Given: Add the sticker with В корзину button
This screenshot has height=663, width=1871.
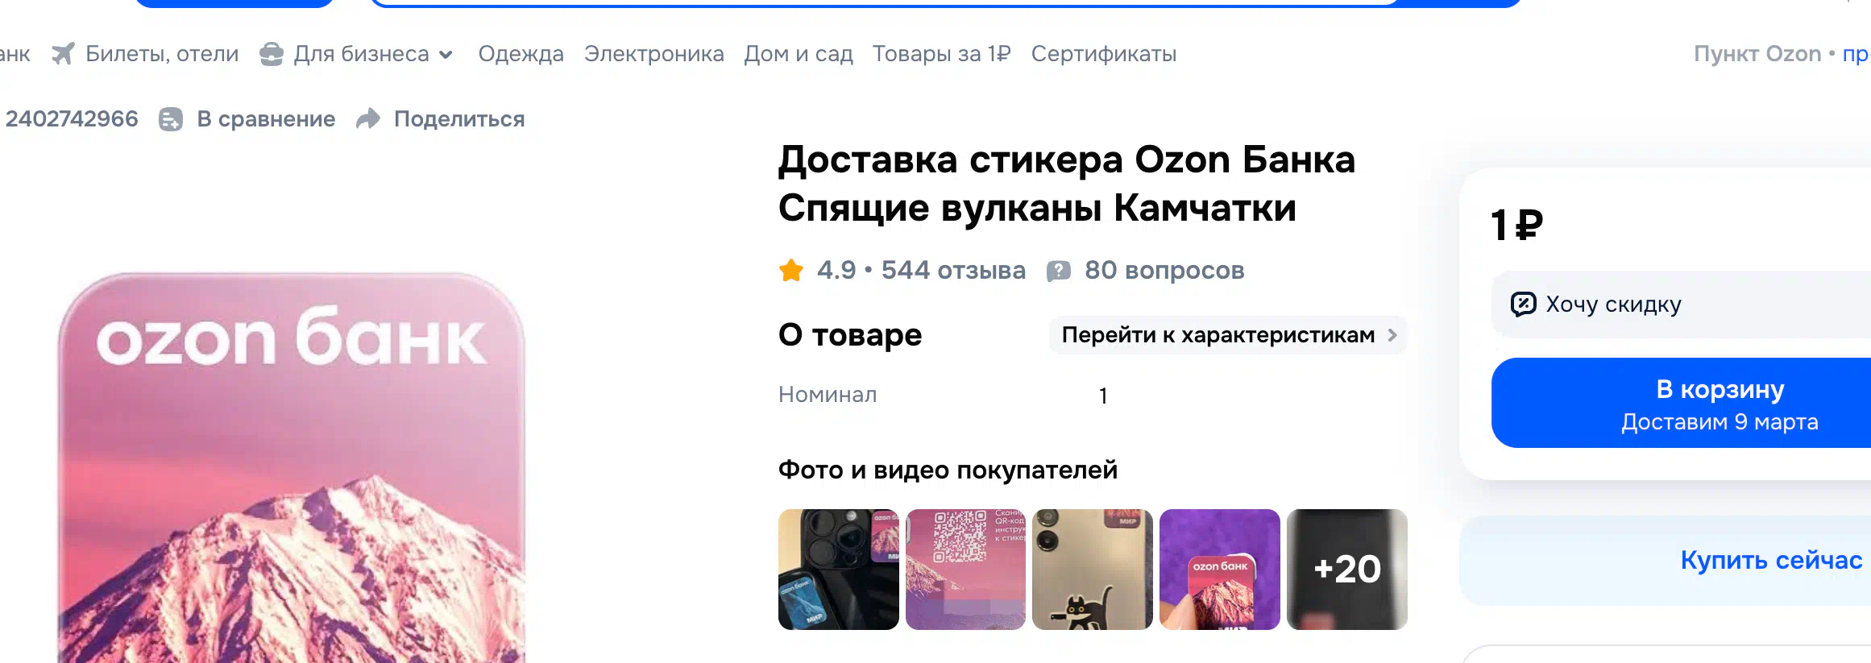Looking at the screenshot, I should click(1720, 403).
